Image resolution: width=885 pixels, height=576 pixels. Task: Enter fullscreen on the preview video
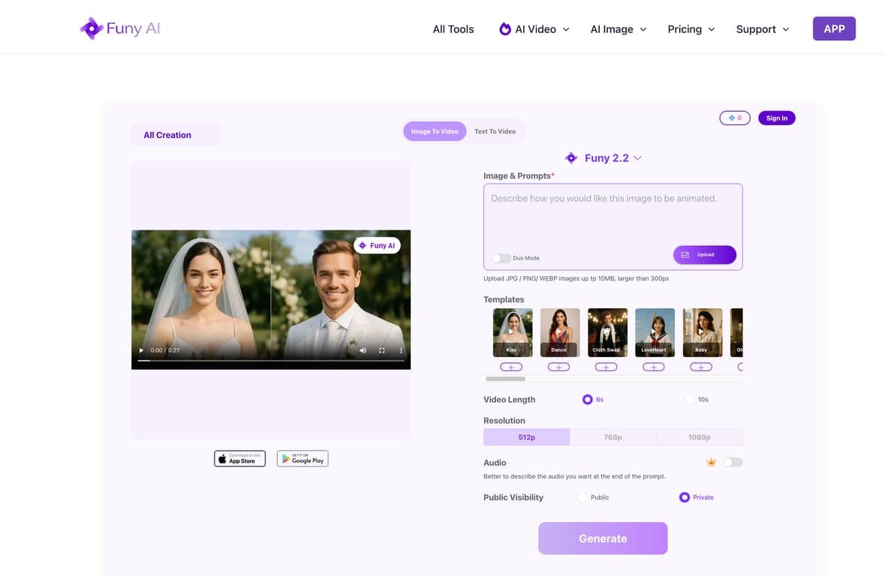coord(381,350)
